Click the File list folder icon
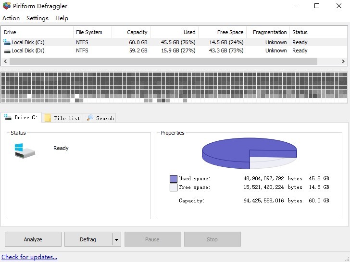 tap(48, 118)
